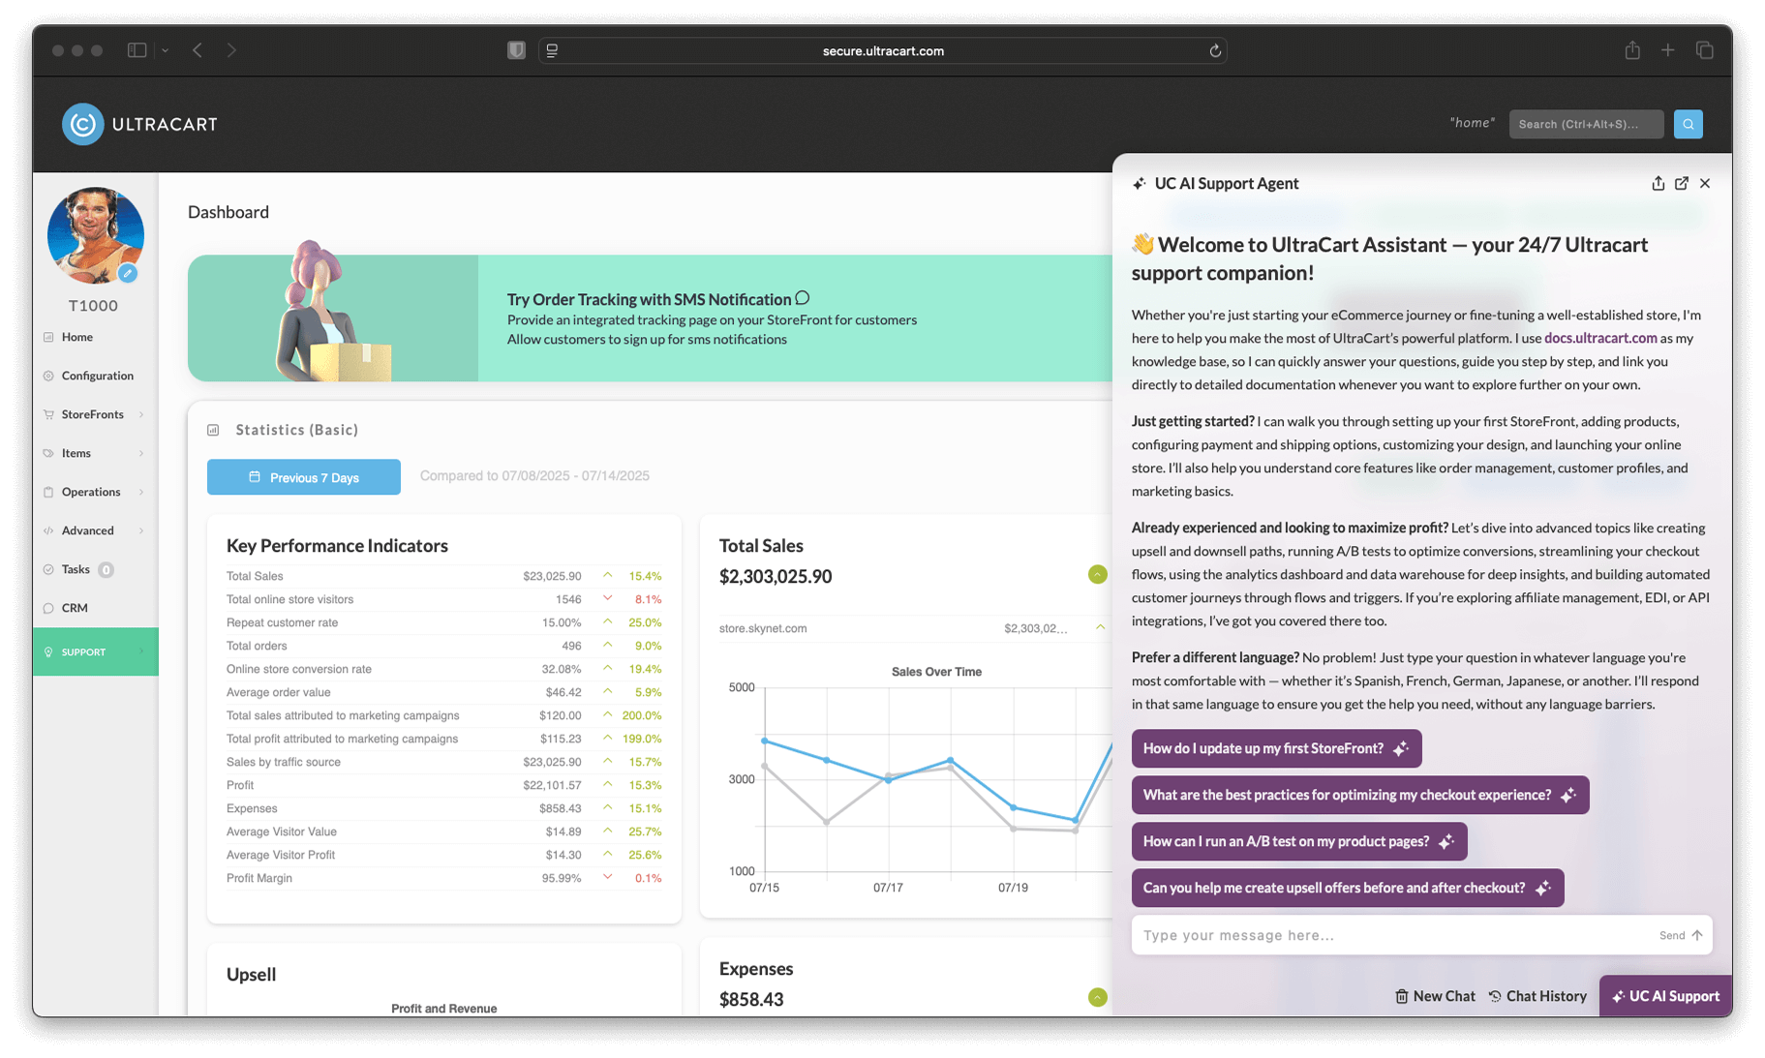
Task: Click the reader icon in the address bar
Action: 552,50
